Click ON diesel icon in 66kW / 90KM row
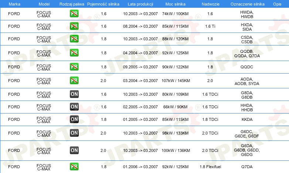 [74, 106]
